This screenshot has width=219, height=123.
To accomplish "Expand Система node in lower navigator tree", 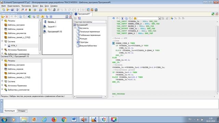I will [x=2, y=81].
